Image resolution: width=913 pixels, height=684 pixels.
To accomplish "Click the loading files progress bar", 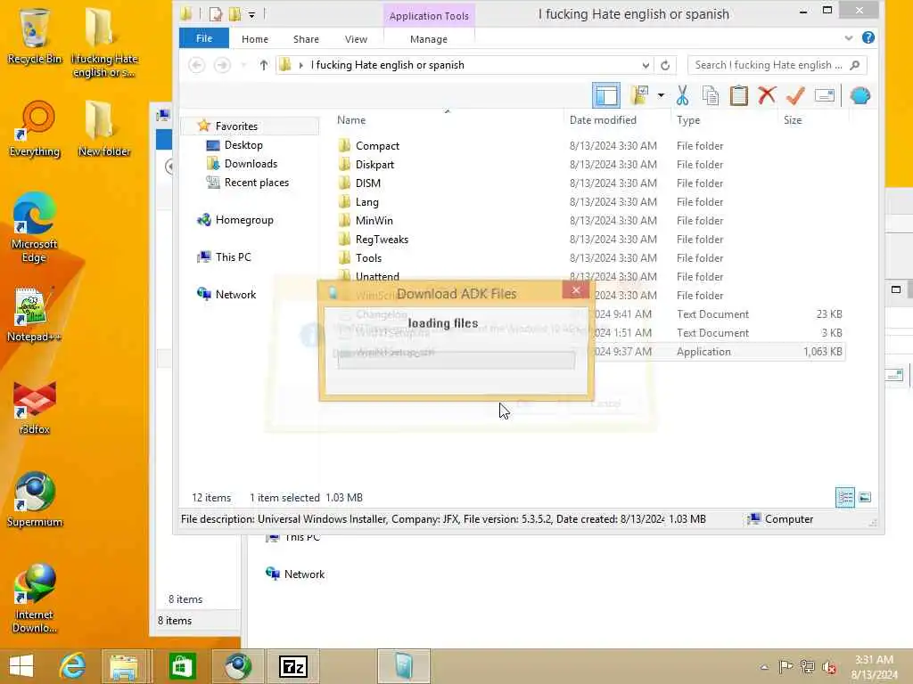I will pyautogui.click(x=456, y=360).
